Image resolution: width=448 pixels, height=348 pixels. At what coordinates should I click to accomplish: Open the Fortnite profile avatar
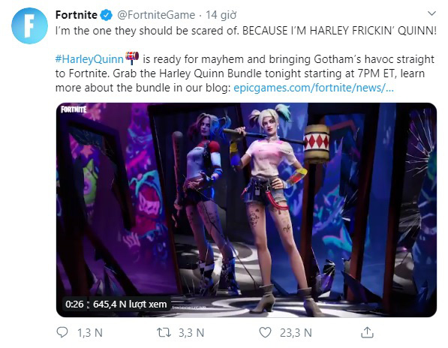pos(29,25)
